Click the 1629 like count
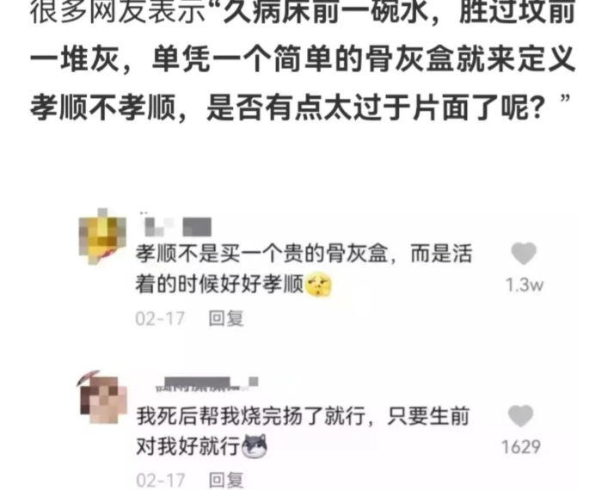This screenshot has height=490, width=589. (521, 447)
